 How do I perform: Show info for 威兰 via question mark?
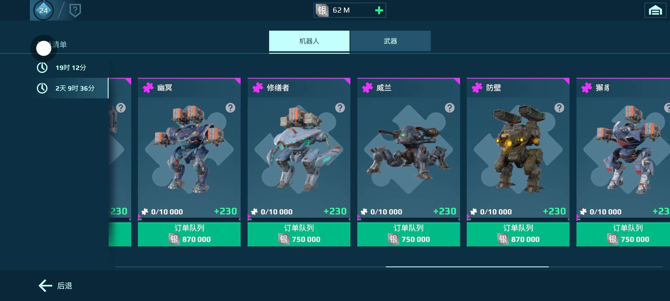pos(449,108)
